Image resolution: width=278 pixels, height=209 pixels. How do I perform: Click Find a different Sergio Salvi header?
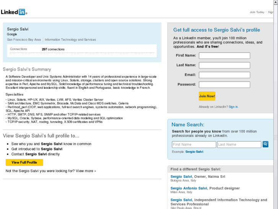(x=196, y=169)
